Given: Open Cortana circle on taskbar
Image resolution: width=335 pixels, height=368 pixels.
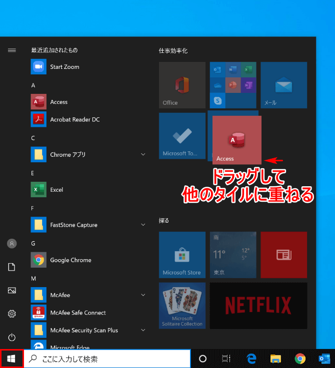Looking at the screenshot, I should (202, 359).
